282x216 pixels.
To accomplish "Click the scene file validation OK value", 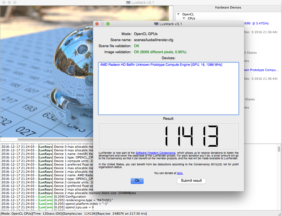I will pyautogui.click(x=136, y=46).
